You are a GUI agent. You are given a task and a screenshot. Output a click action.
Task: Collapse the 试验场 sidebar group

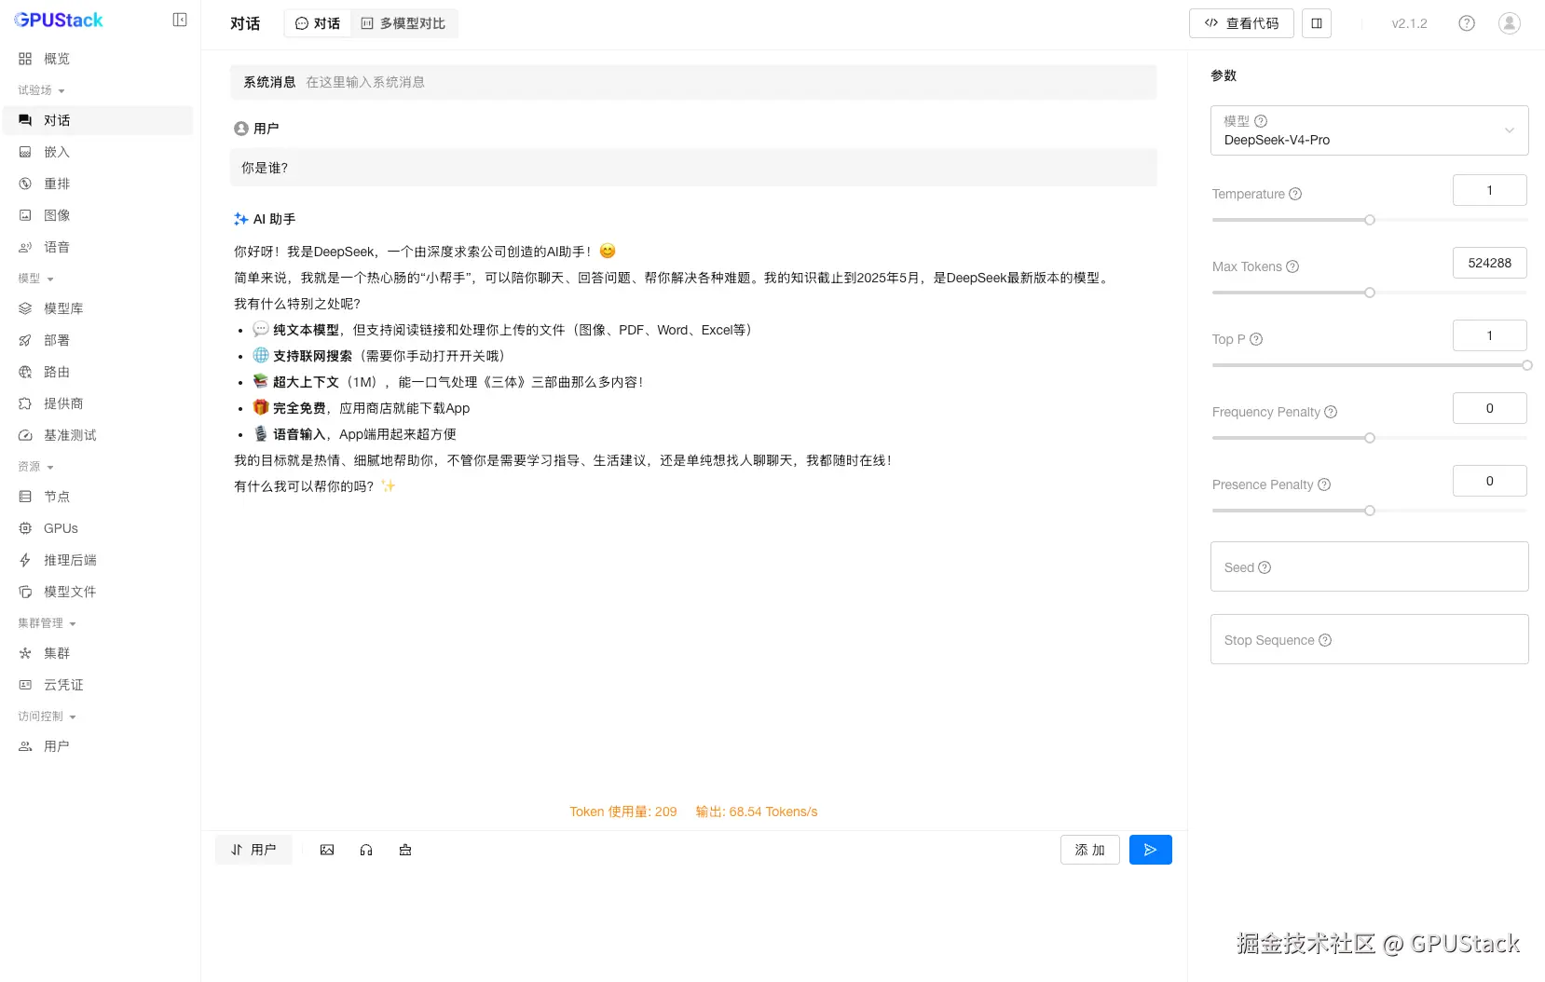42,90
